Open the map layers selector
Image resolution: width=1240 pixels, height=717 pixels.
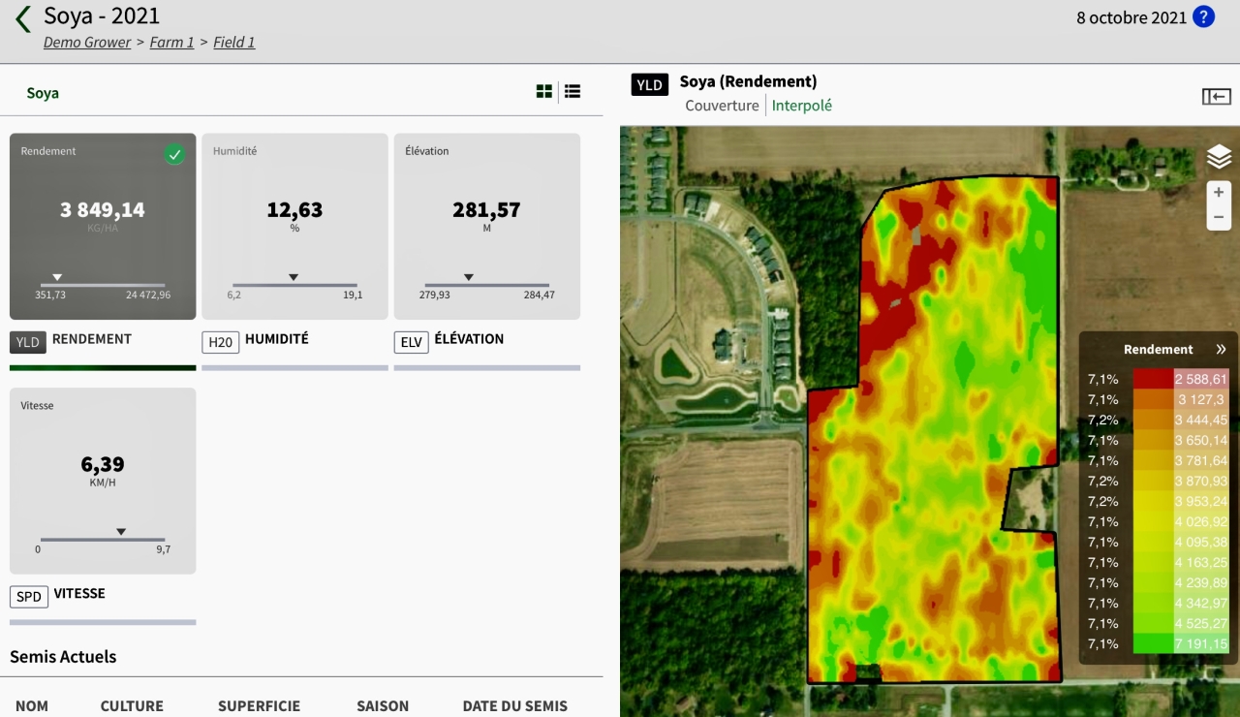[x=1219, y=157]
